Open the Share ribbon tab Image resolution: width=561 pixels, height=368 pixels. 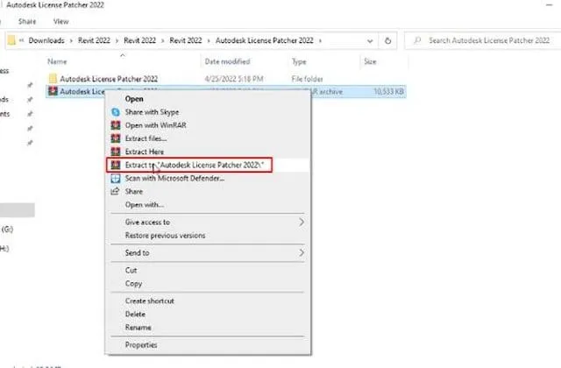[x=27, y=21]
